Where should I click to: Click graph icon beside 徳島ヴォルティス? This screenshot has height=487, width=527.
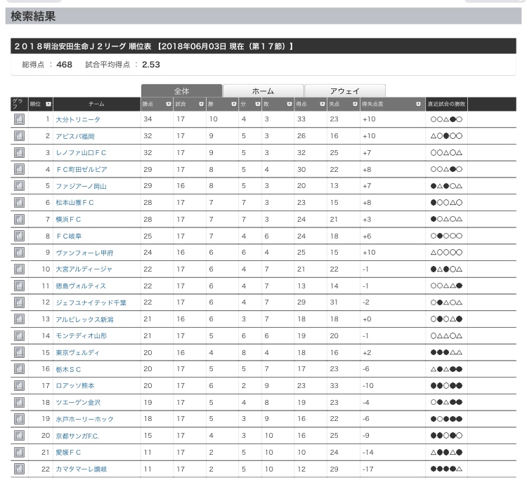[x=19, y=286]
